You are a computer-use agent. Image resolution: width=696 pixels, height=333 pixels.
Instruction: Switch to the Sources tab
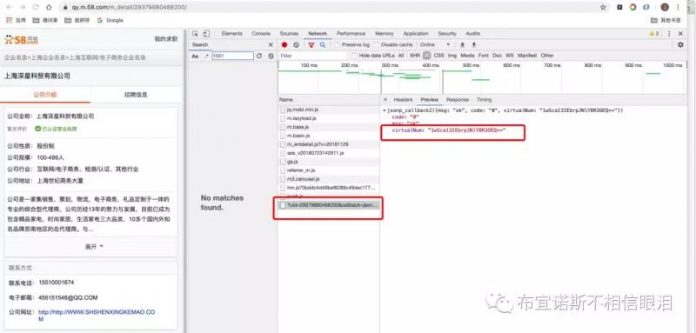pyautogui.click(x=289, y=34)
